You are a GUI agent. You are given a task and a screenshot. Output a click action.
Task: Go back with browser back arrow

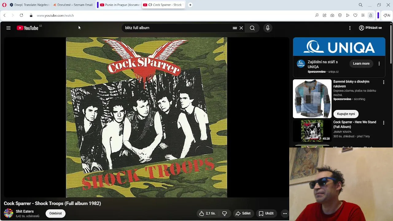tap(4, 15)
